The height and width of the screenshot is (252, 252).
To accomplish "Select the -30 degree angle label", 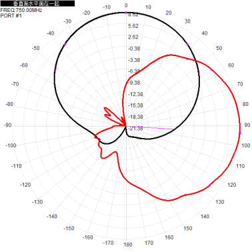I will coord(67,21).
